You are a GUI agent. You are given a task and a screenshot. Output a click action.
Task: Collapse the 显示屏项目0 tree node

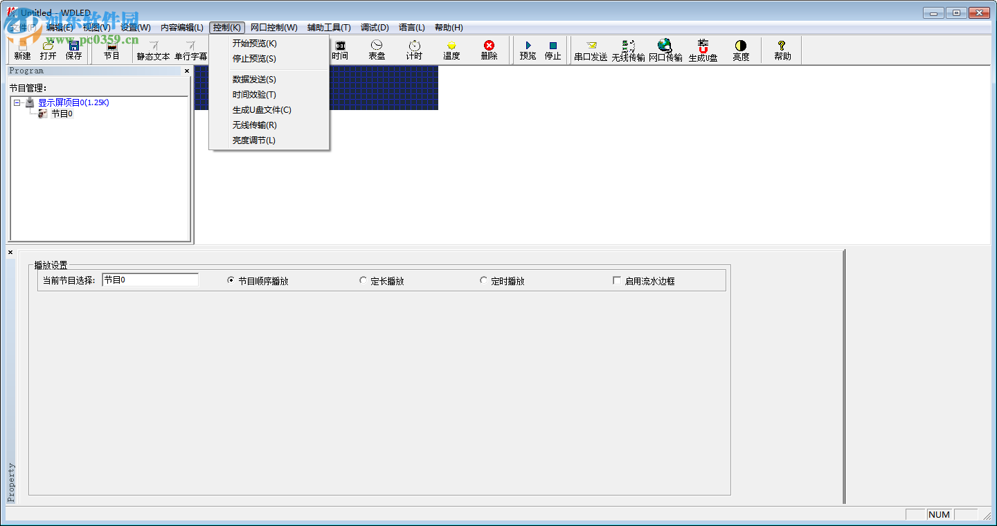pos(17,102)
